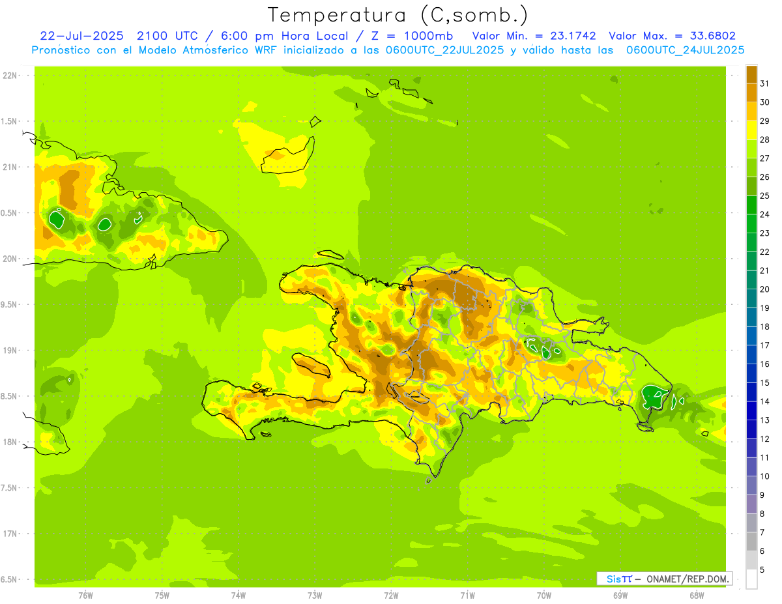Select init time "0600UTC_22JUL2025"

442,50
